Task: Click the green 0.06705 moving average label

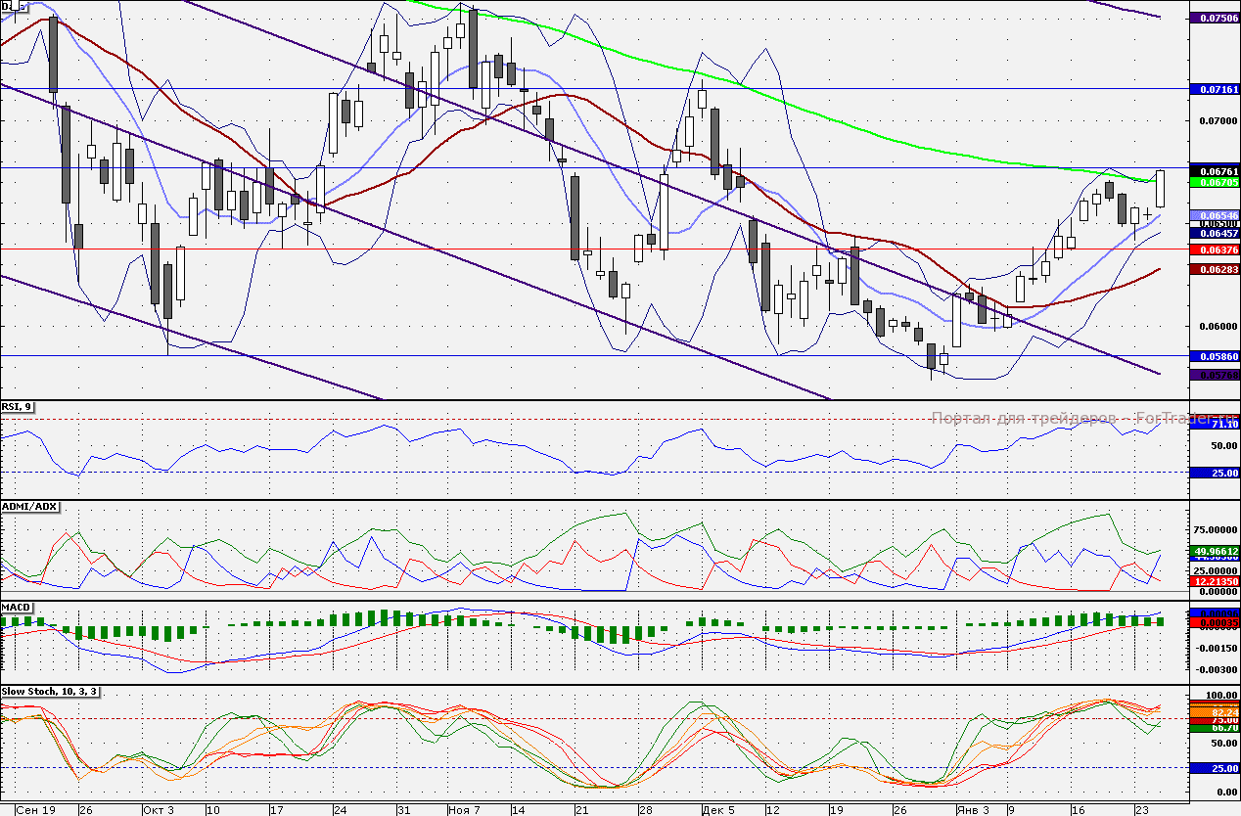Action: [1214, 182]
